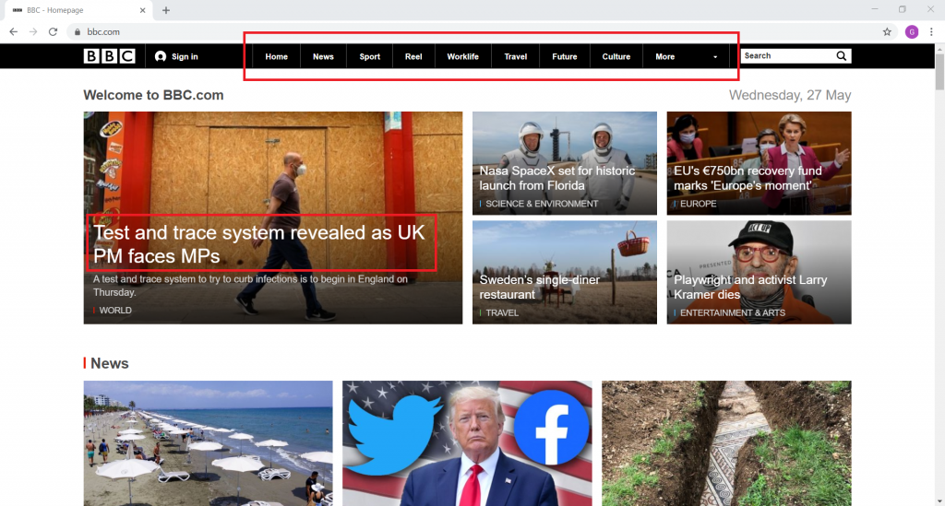This screenshot has width=945, height=506.
Task: Select Worklife in the navigation bar
Action: pyautogui.click(x=462, y=57)
